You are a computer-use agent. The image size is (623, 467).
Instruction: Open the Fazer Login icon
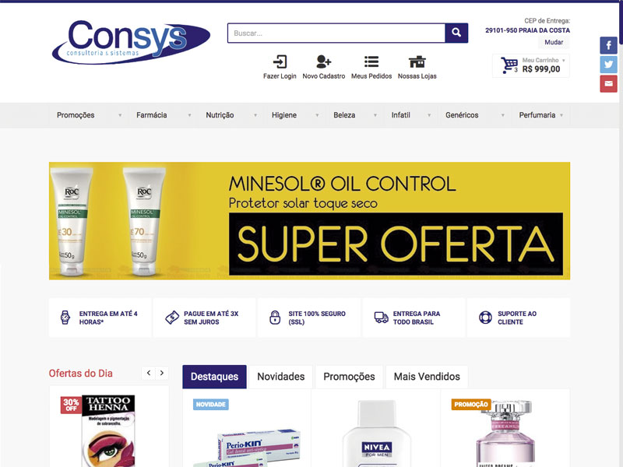[x=280, y=62]
